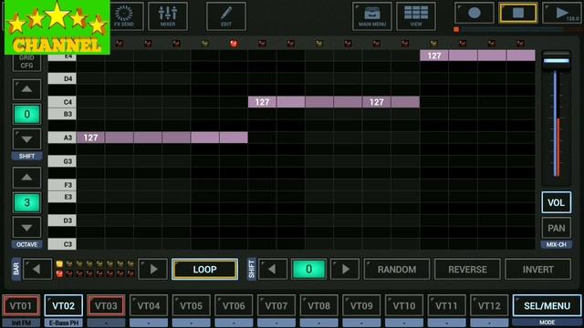Play the D4 piano key

point(62,78)
